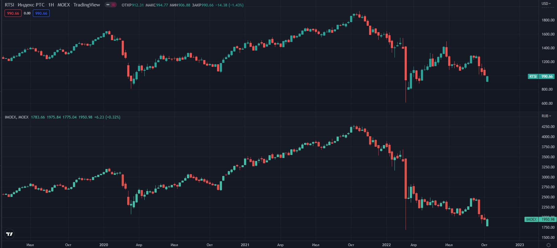Click the 2022 label on the time axis
The image size is (557, 248).
pos(386,245)
